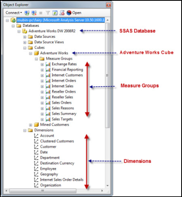Collapse the Dimensions folder

click(25, 131)
